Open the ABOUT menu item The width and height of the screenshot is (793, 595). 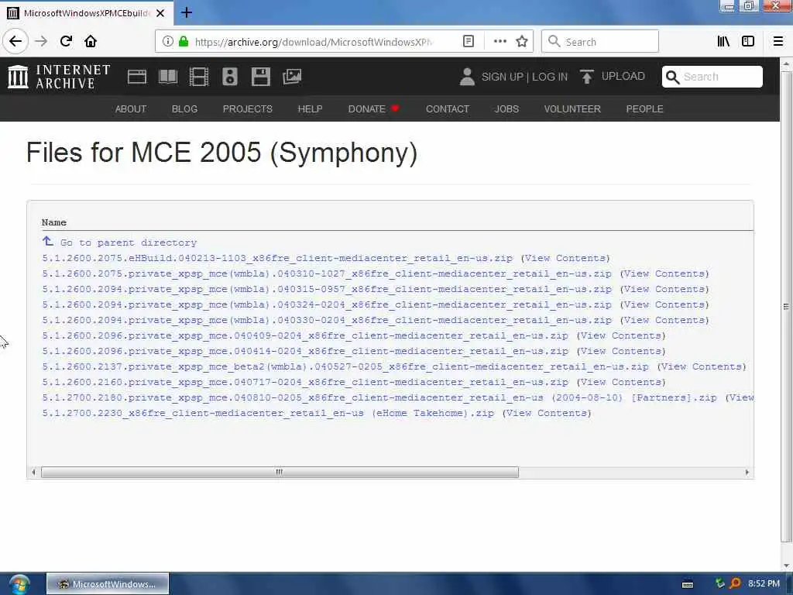tap(130, 108)
